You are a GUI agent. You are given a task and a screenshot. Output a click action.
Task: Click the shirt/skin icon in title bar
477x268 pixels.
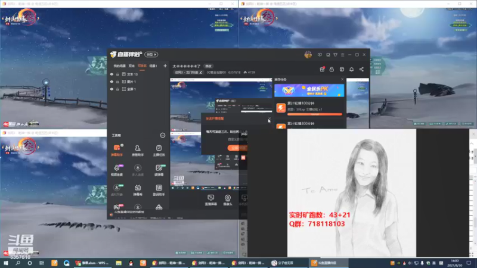[335, 55]
